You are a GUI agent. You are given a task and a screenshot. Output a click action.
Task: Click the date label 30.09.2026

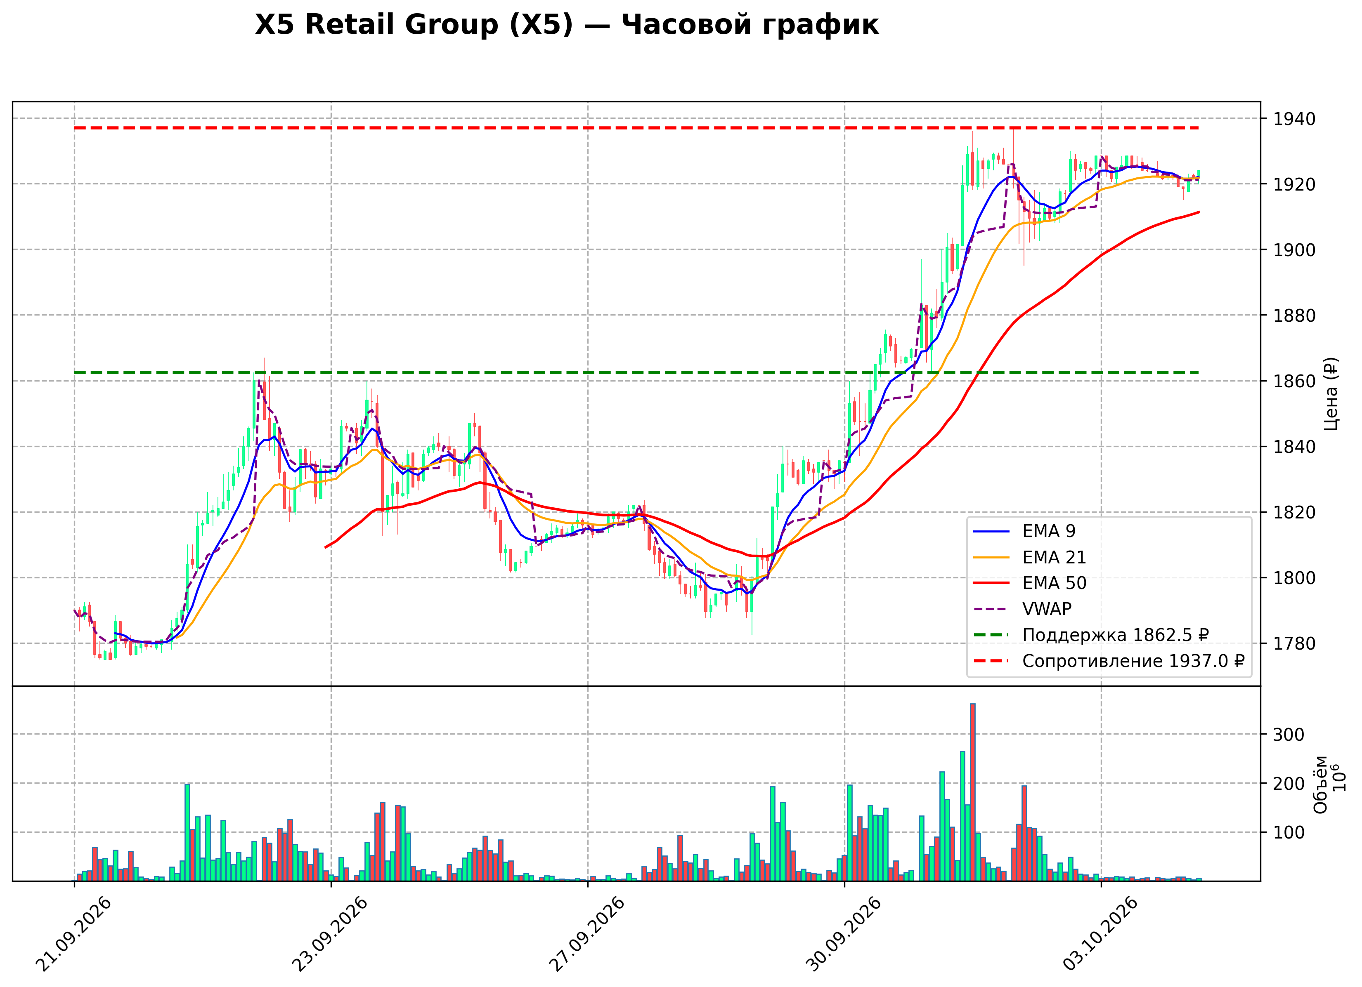[843, 934]
